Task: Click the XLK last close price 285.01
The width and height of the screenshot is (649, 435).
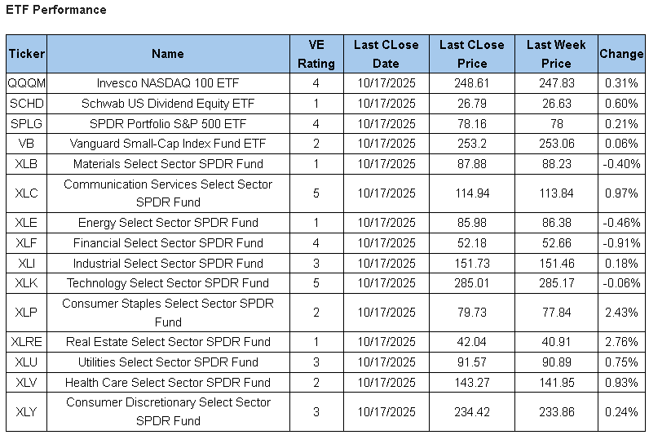Action: [x=471, y=283]
